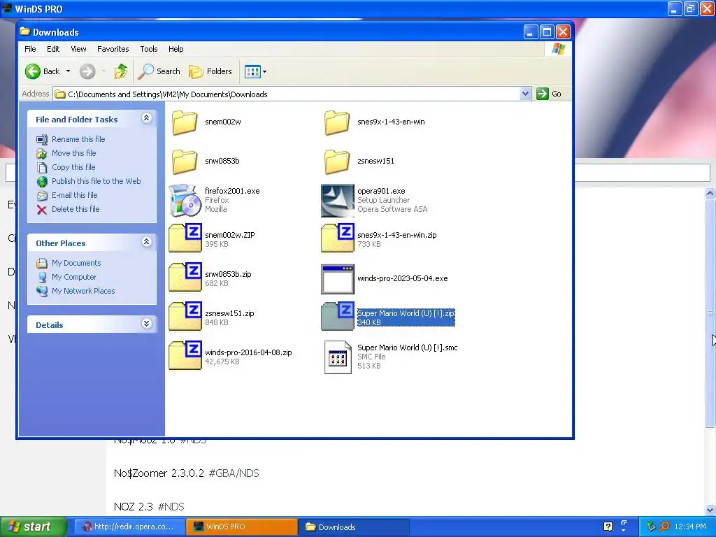The height and width of the screenshot is (537, 716).
Task: Click the WinDS PRO window scroll up arrow
Action: point(710,193)
